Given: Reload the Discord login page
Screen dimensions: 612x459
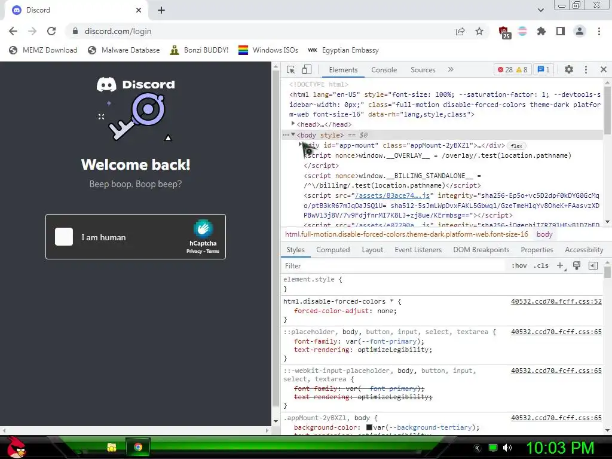Looking at the screenshot, I should click(x=51, y=31).
